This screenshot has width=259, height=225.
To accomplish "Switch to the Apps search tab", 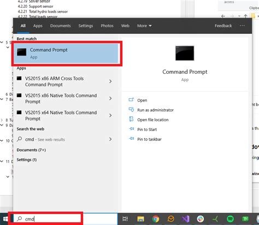I will point(38,26).
